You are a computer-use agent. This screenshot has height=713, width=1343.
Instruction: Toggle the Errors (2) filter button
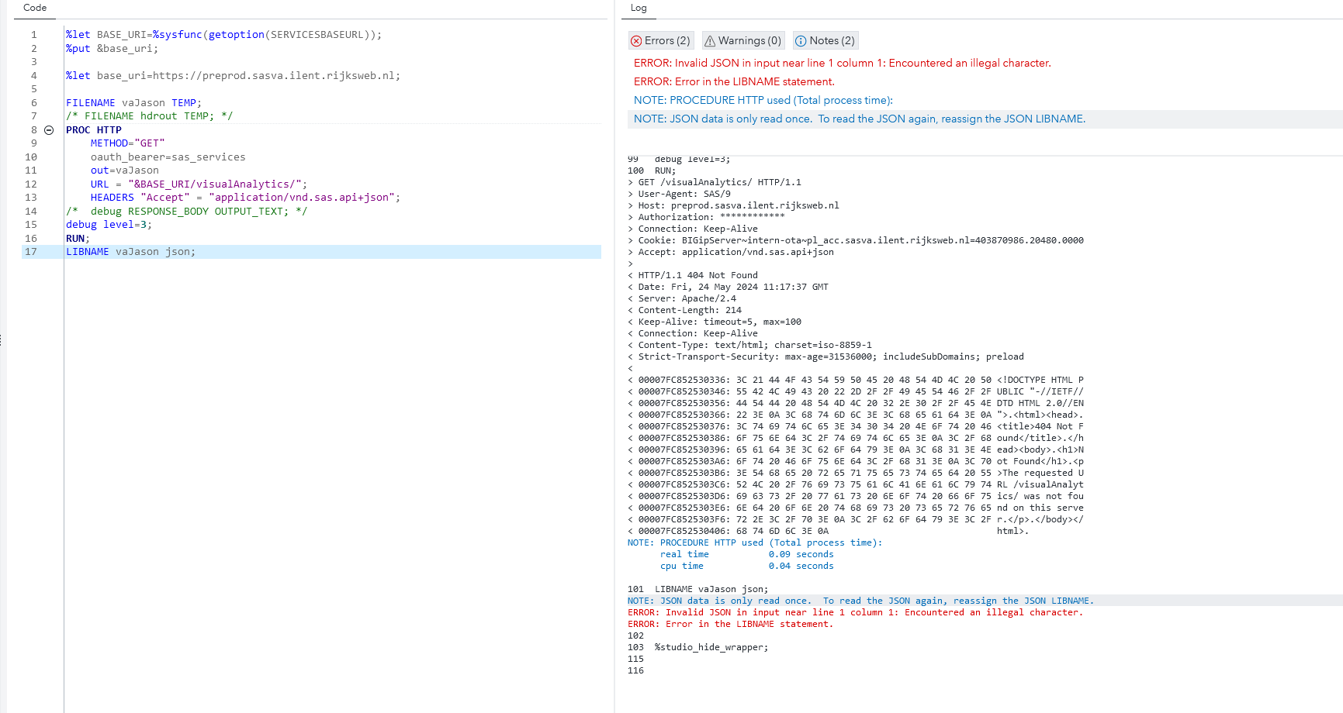[660, 40]
